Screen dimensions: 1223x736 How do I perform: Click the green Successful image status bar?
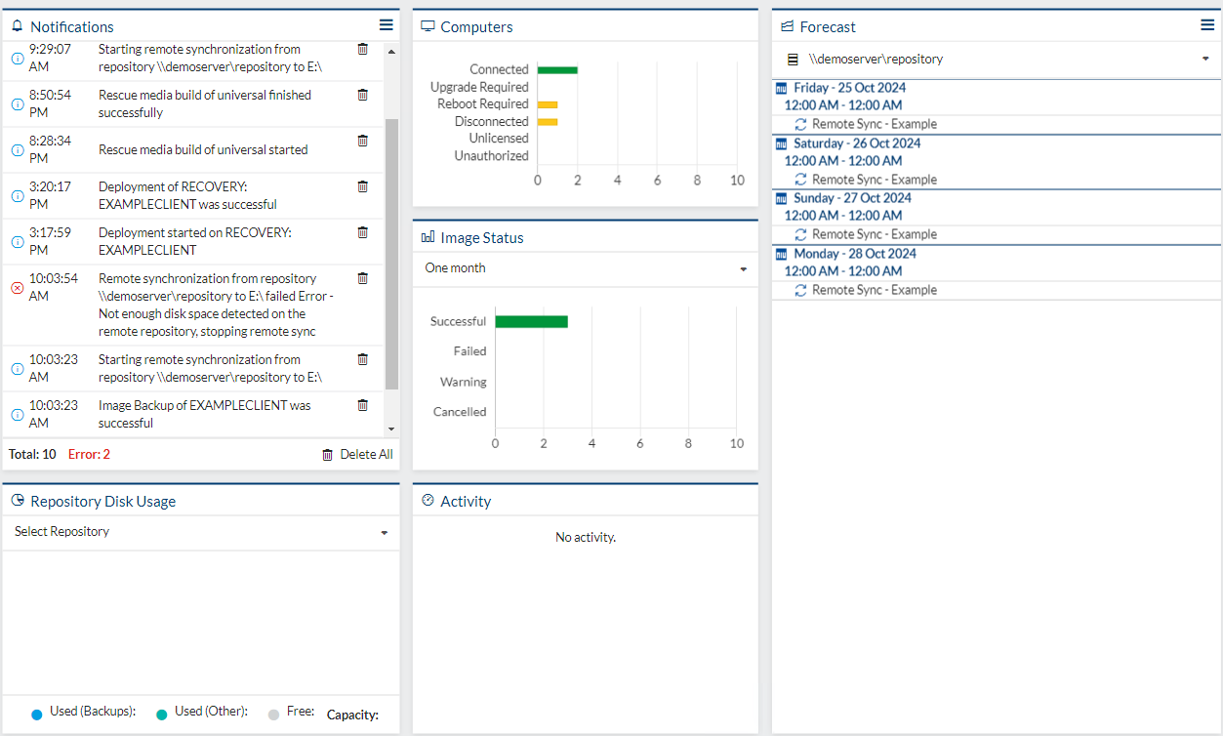(x=531, y=321)
